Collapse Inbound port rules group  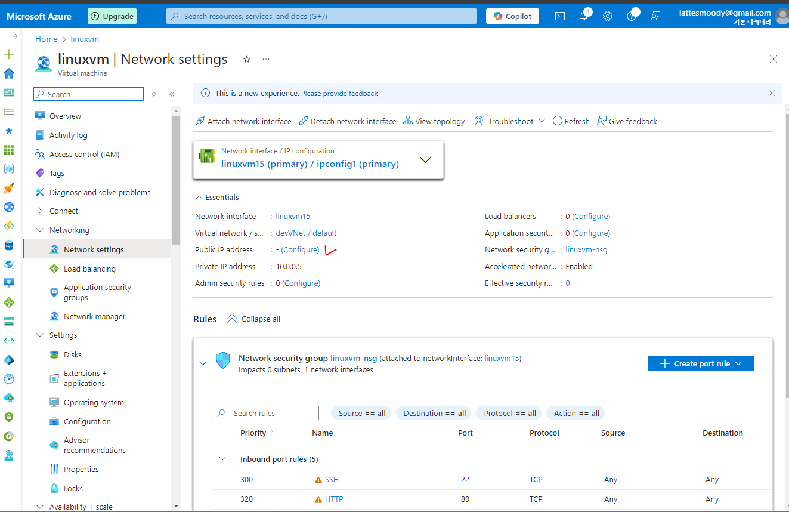coord(222,459)
